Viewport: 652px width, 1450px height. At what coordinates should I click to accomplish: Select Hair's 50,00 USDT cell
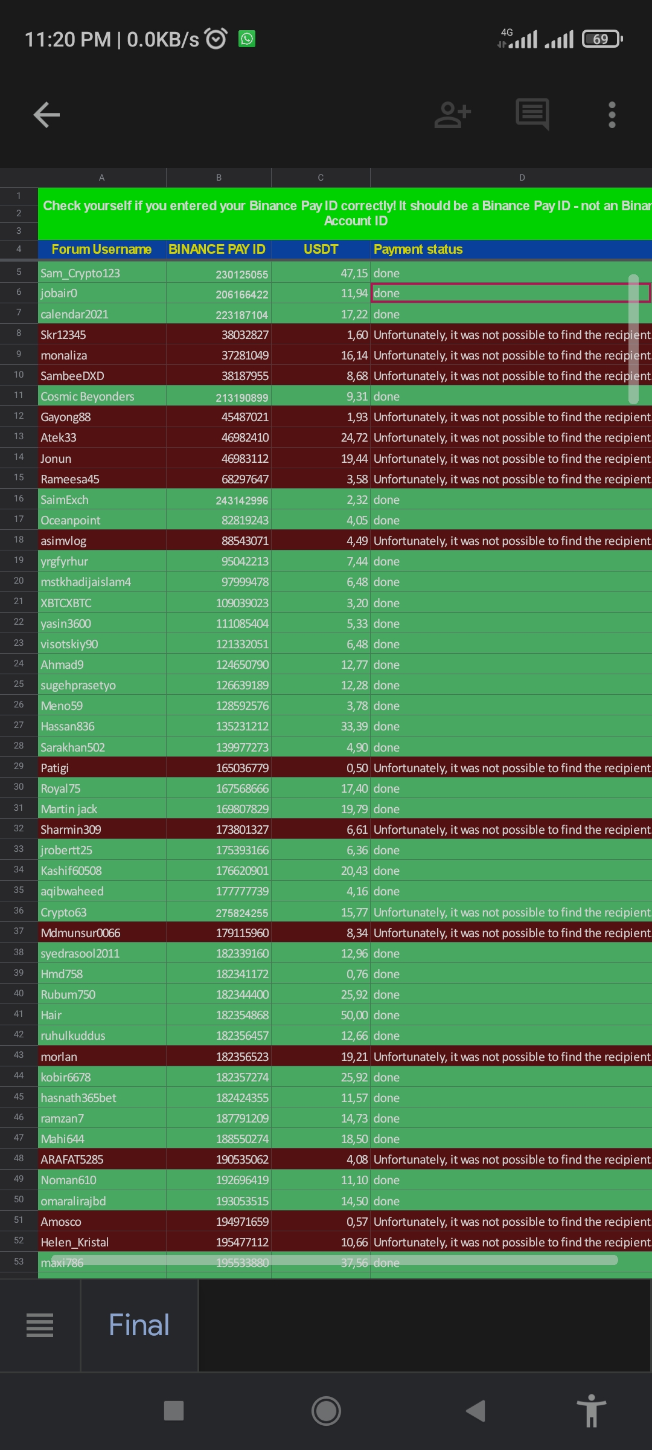point(321,1015)
